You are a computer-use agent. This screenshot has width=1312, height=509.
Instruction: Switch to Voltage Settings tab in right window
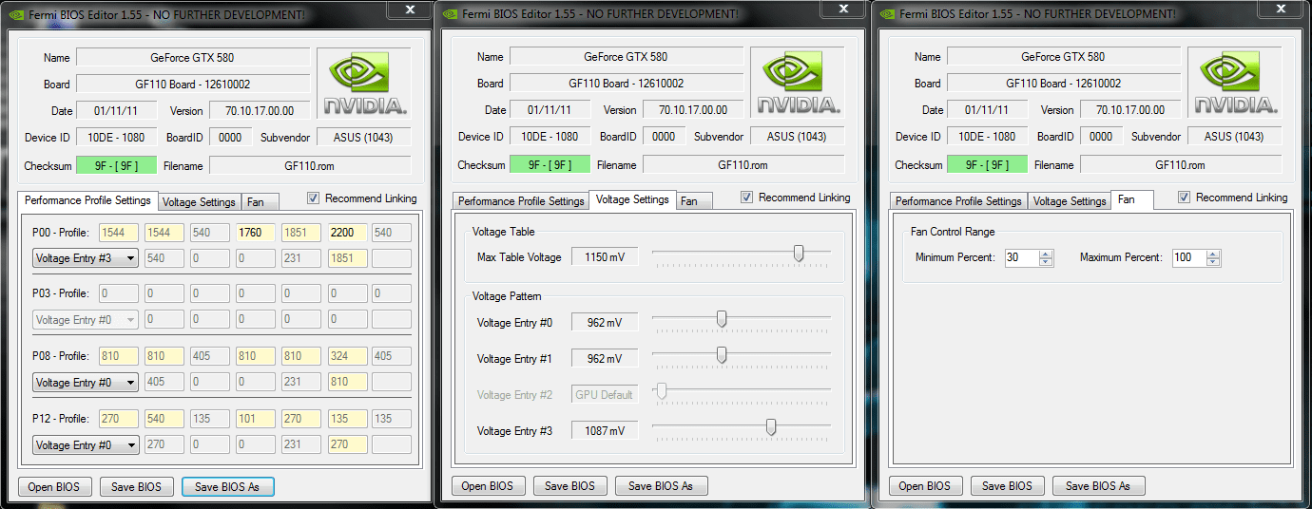pyautogui.click(x=1070, y=201)
